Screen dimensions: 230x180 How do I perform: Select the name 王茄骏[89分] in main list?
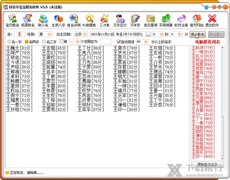point(55,105)
